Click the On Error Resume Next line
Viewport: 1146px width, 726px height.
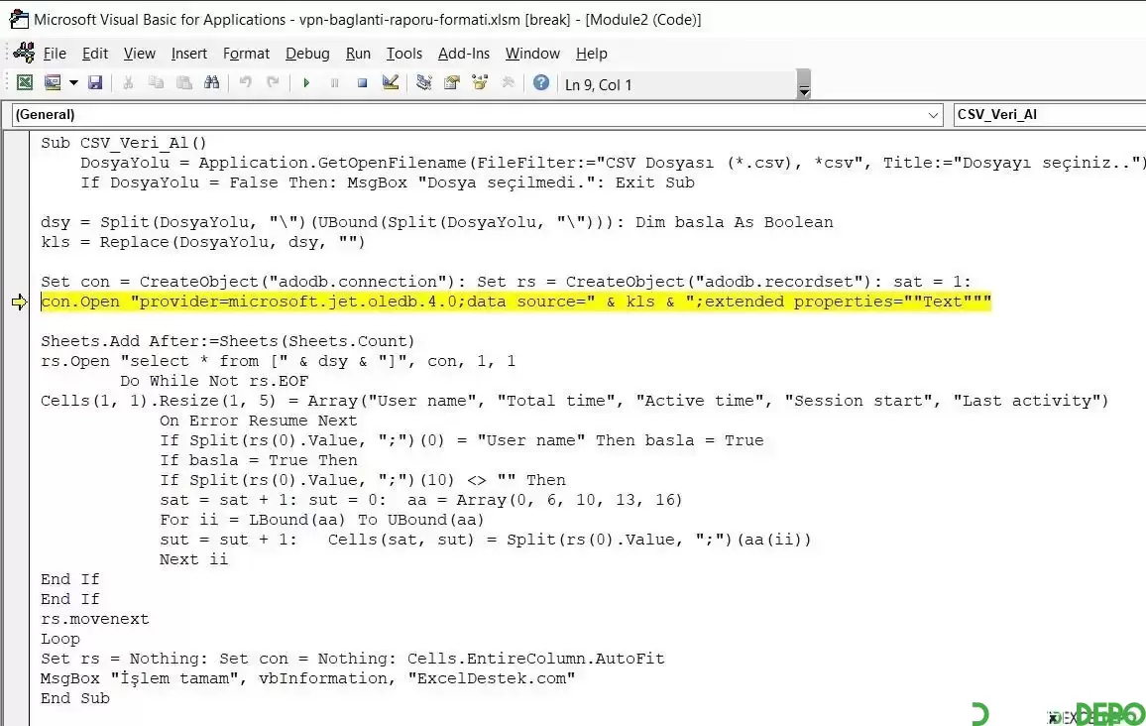pyautogui.click(x=259, y=421)
